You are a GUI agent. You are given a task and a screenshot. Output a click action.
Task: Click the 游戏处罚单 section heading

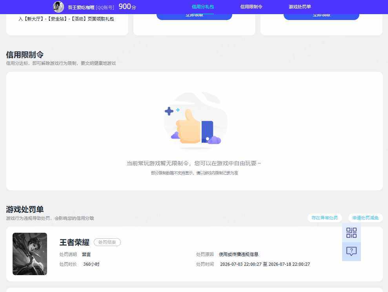[x=25, y=209]
